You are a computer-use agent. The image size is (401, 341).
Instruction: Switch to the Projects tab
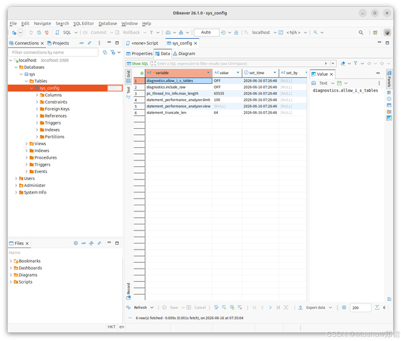[x=59, y=43]
